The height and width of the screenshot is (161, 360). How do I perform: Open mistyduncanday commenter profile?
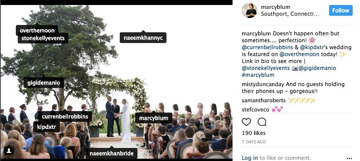tap(263, 85)
